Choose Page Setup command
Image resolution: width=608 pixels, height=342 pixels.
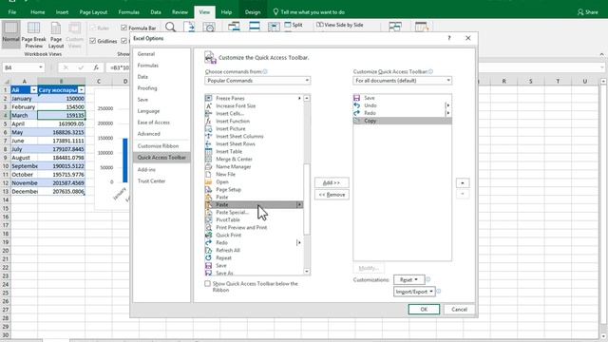[228, 190]
